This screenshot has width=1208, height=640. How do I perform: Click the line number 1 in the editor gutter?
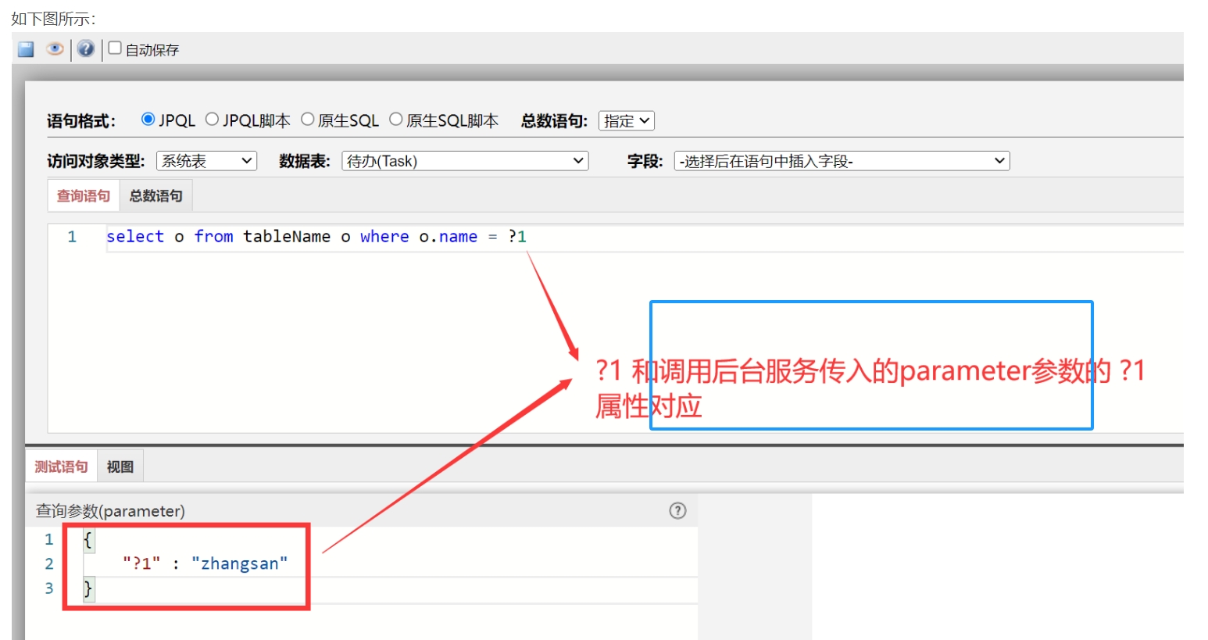pyautogui.click(x=71, y=236)
